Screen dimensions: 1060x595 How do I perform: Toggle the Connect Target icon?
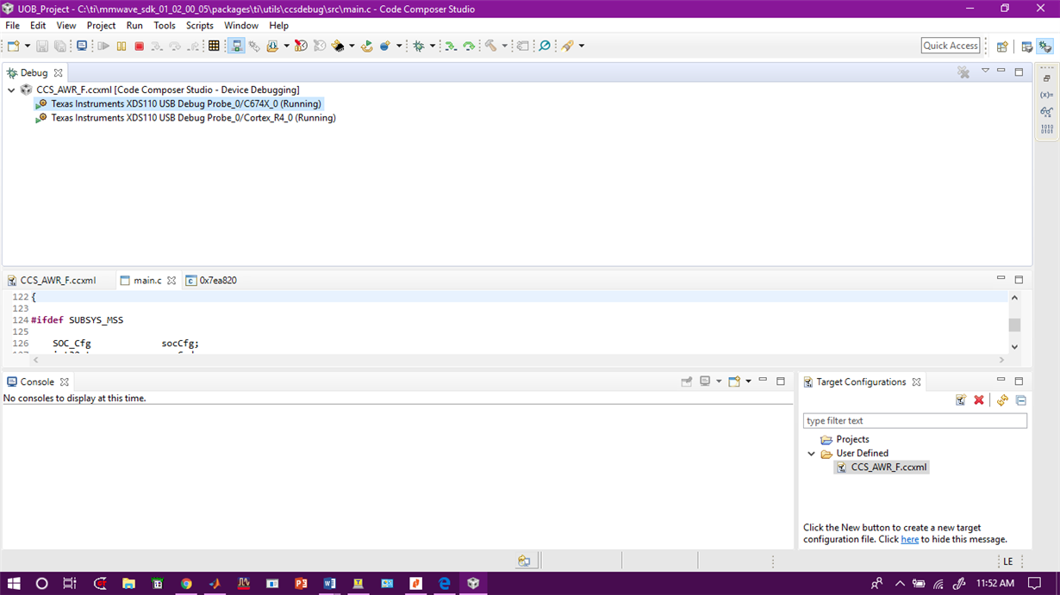[236, 46]
